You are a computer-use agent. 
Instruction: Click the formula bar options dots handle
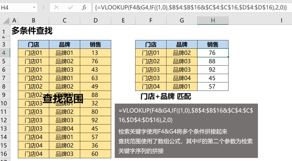pos(43,8)
